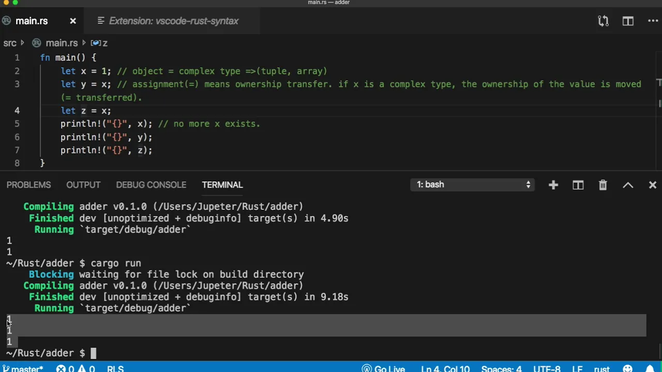This screenshot has width=662, height=372.
Task: Open the errors and warnings count
Action: click(76, 368)
